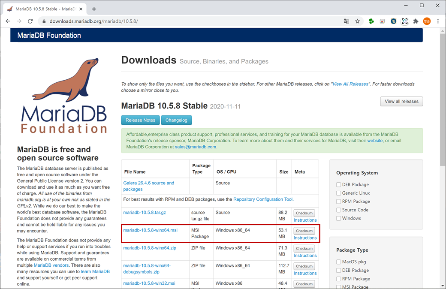Click Checksum for debugsymbols.zip row
The image size is (446, 289).
pos(304,266)
